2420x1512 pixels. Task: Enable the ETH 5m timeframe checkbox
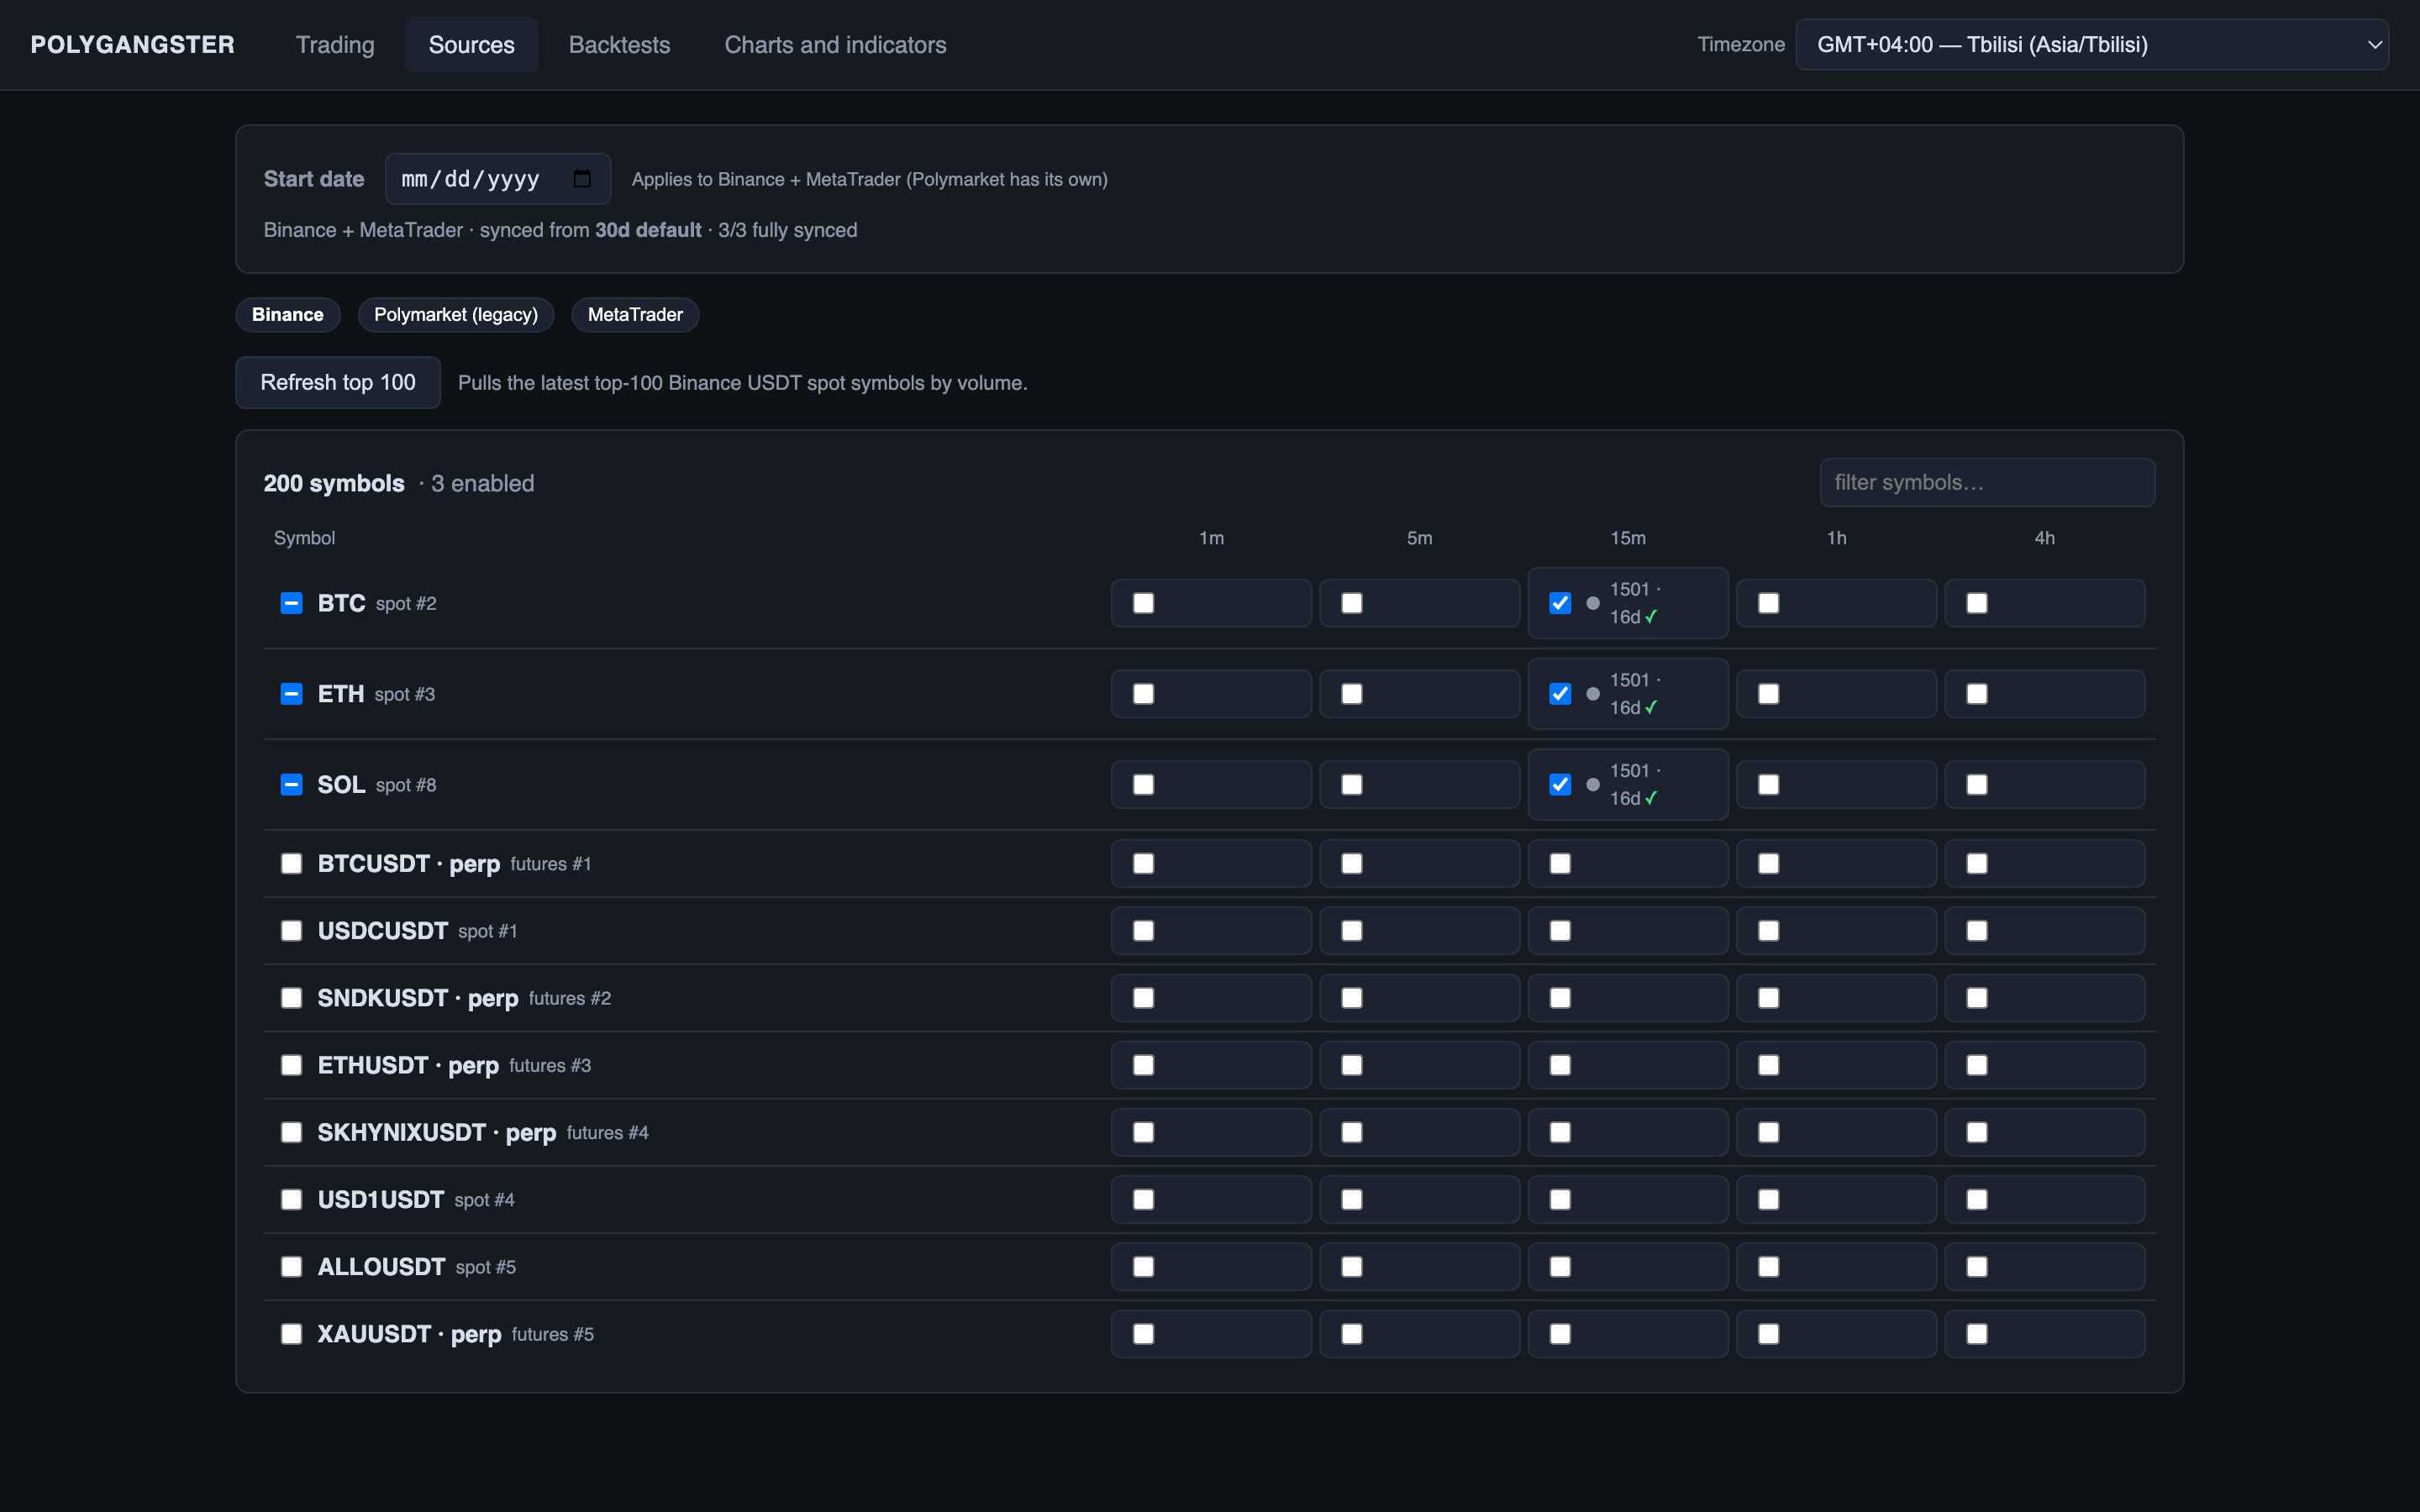tap(1352, 694)
